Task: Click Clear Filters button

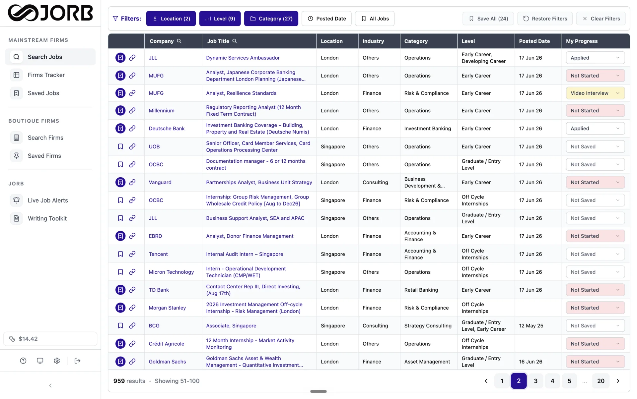Action: [601, 19]
